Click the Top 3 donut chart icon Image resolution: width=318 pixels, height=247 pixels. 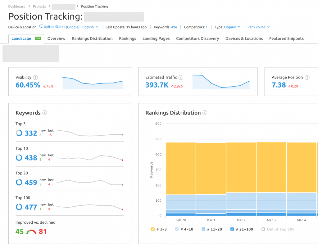pos(19,133)
